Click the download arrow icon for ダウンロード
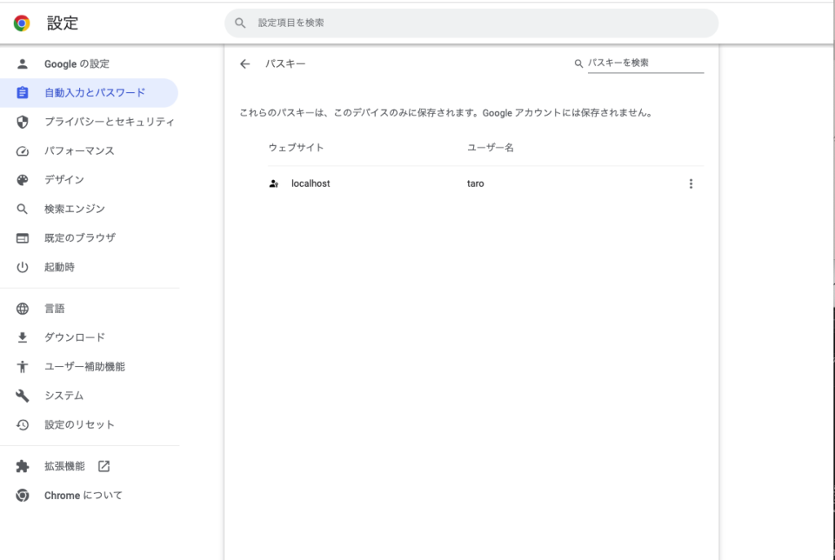Viewport: 835px width, 560px height. pos(22,337)
